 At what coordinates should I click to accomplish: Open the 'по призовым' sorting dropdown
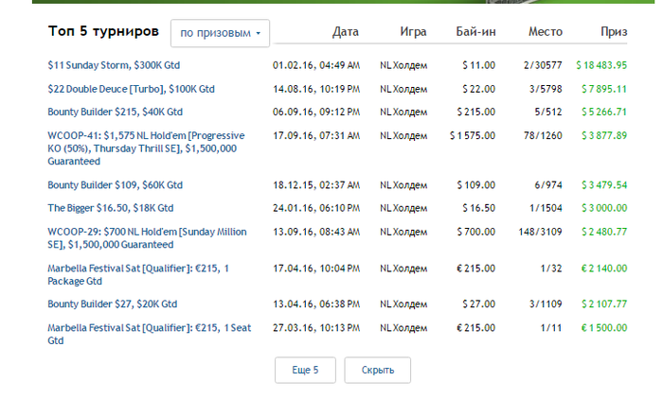coord(220,33)
